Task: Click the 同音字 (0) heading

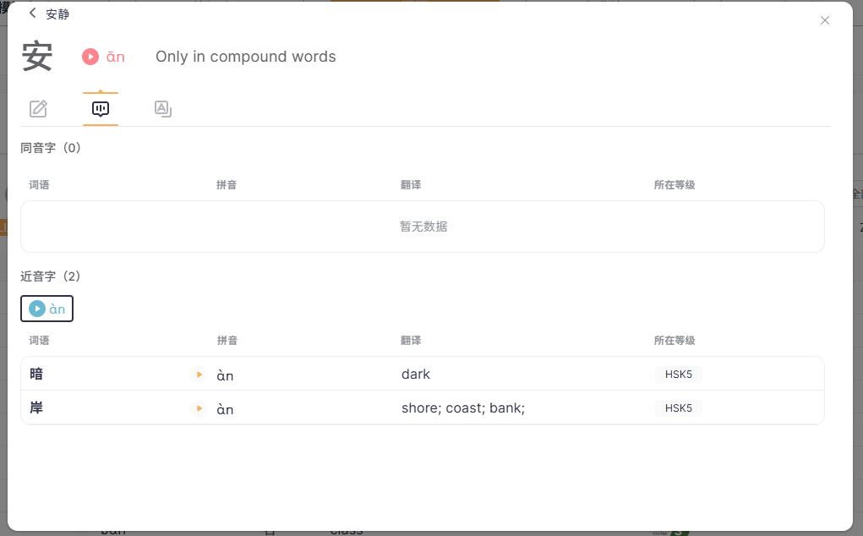Action: click(x=51, y=148)
